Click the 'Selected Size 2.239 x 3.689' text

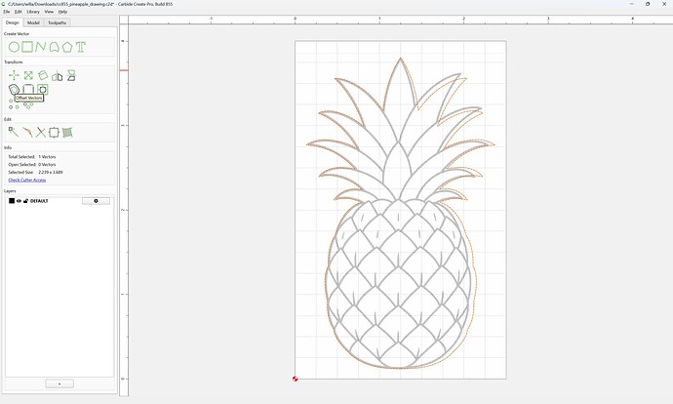point(35,172)
